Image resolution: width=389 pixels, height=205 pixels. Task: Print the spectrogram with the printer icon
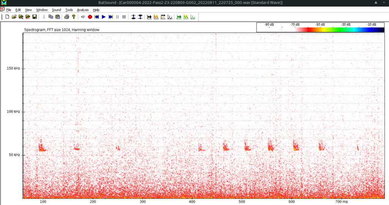[x=67, y=17]
